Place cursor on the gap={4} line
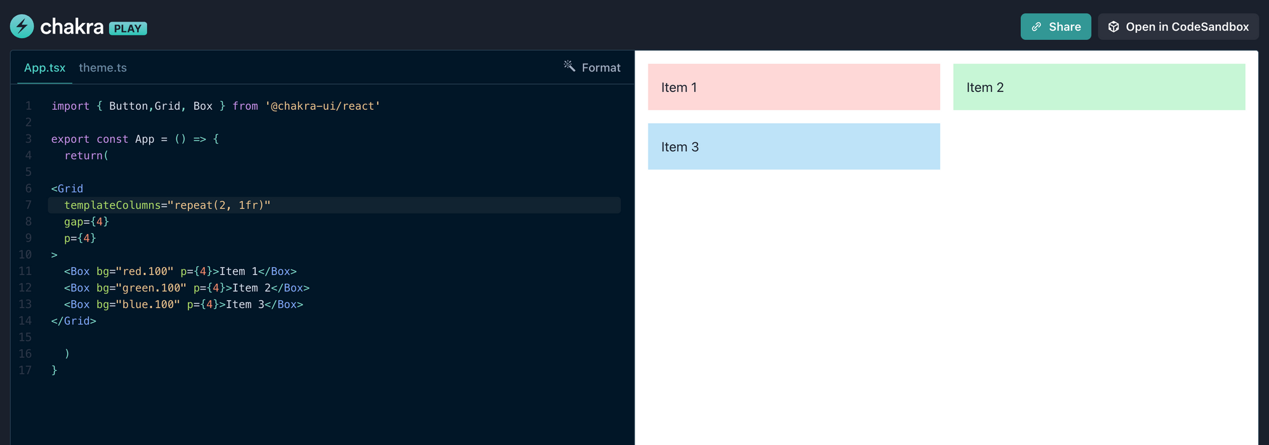1269x445 pixels. click(x=86, y=222)
